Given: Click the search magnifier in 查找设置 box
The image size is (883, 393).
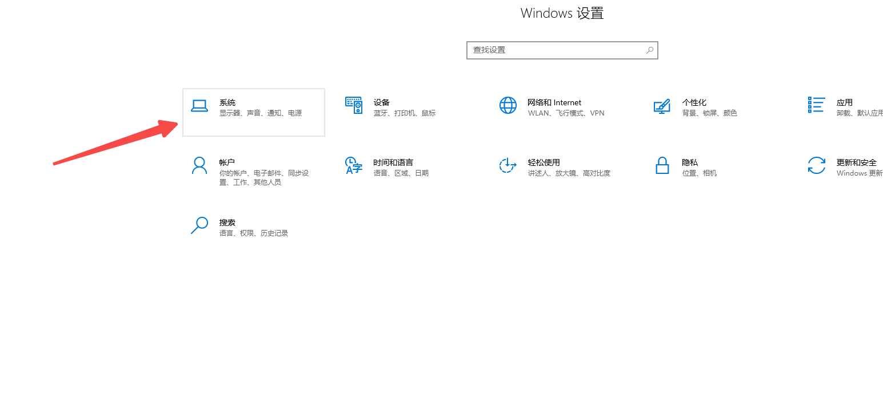Looking at the screenshot, I should click(650, 50).
